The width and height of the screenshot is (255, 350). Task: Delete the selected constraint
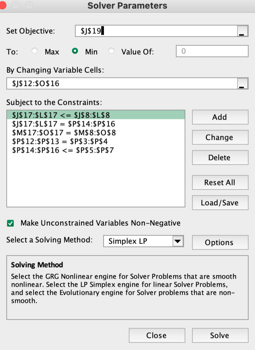click(220, 158)
